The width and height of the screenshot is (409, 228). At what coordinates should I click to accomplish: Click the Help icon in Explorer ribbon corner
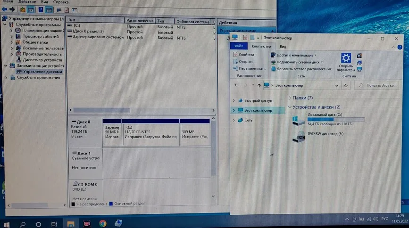point(400,47)
